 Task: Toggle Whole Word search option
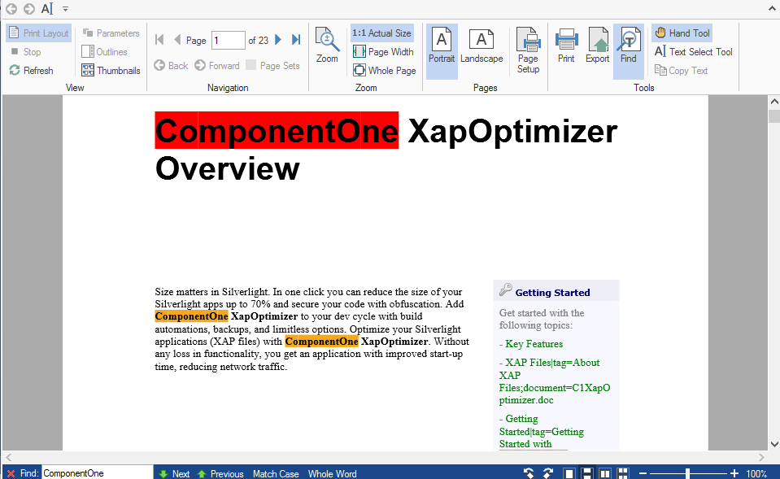pos(332,473)
